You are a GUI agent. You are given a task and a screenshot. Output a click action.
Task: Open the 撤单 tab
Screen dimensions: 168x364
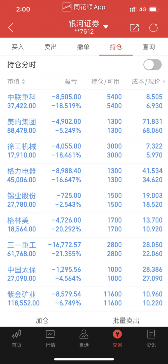tap(83, 47)
